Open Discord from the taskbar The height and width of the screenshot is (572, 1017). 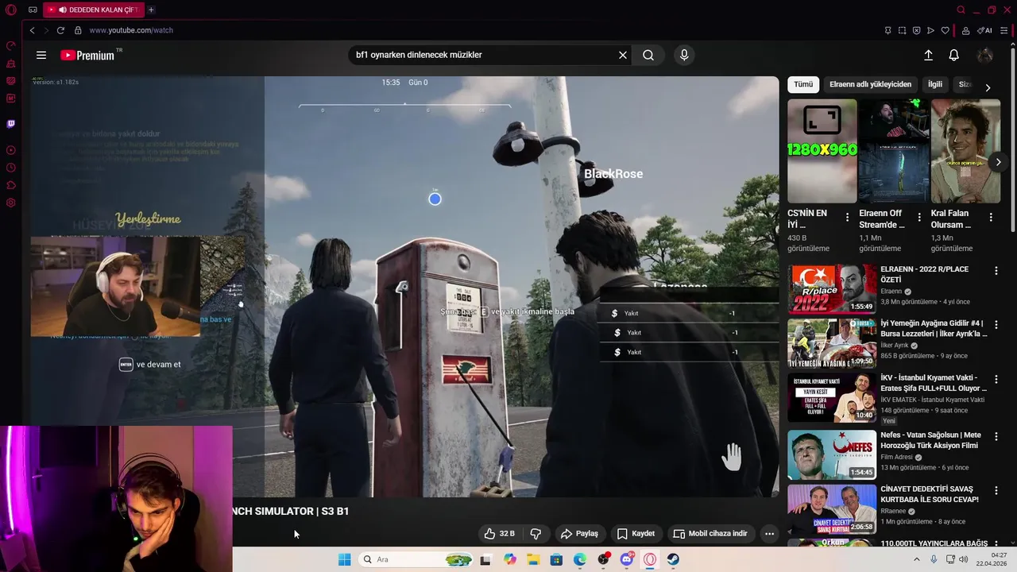point(626,559)
